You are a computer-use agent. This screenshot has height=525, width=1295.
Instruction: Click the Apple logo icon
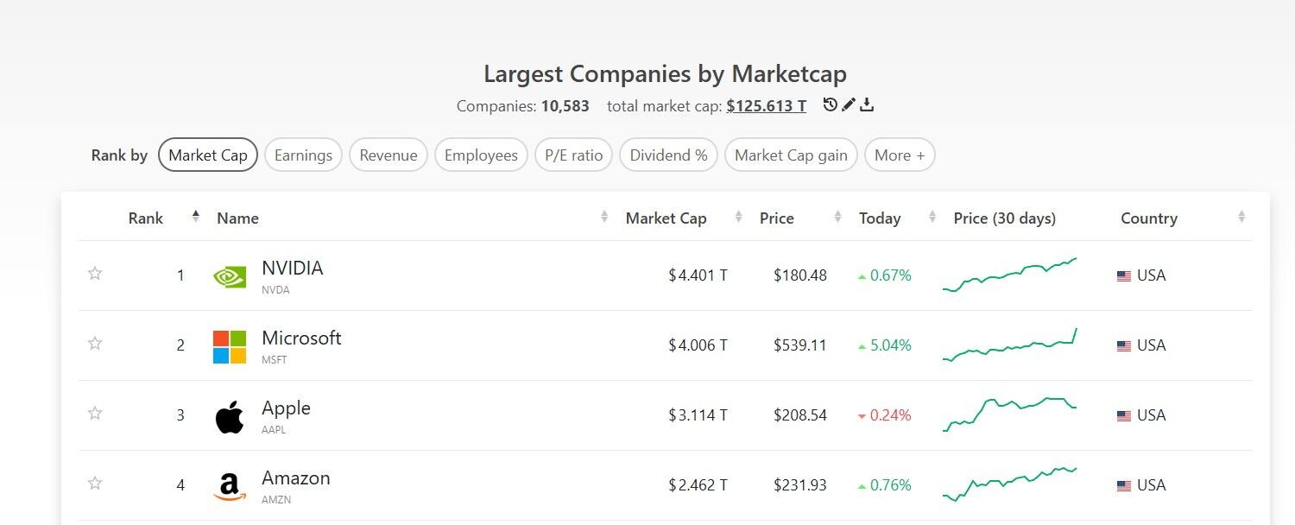230,416
